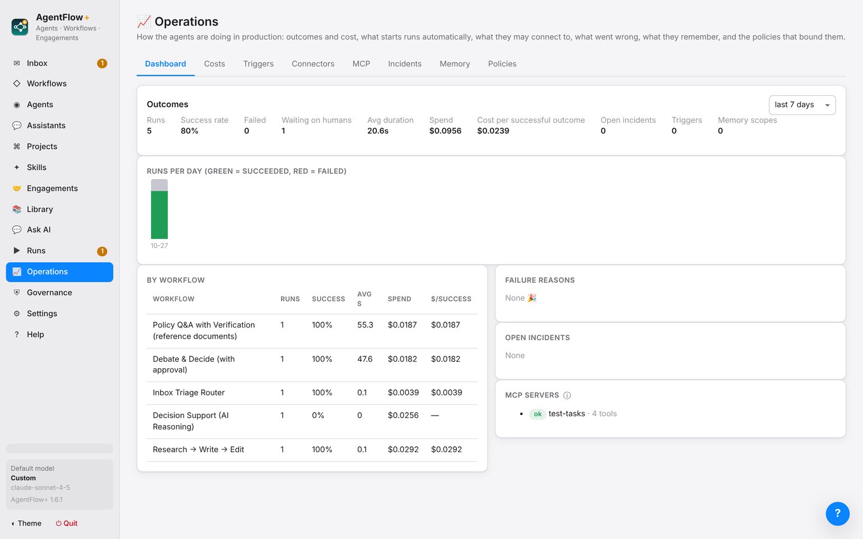The image size is (863, 539).
Task: Switch to the Costs tab
Action: tap(215, 64)
